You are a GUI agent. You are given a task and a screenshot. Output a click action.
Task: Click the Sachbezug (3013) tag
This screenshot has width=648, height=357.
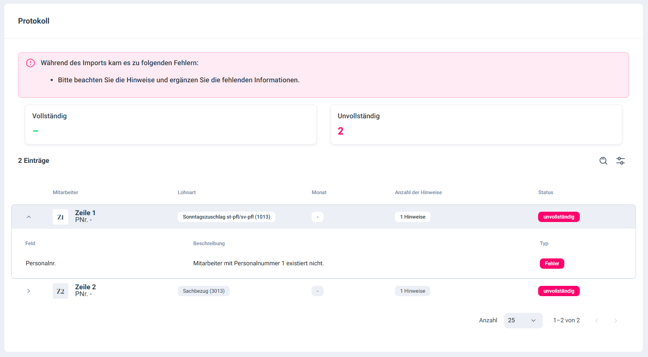203,291
